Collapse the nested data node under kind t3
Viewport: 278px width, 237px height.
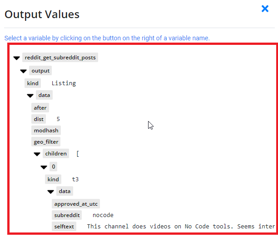click(x=51, y=192)
